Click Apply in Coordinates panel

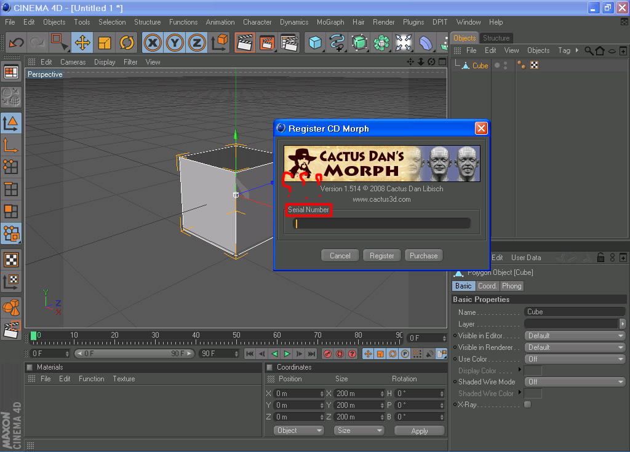[420, 430]
